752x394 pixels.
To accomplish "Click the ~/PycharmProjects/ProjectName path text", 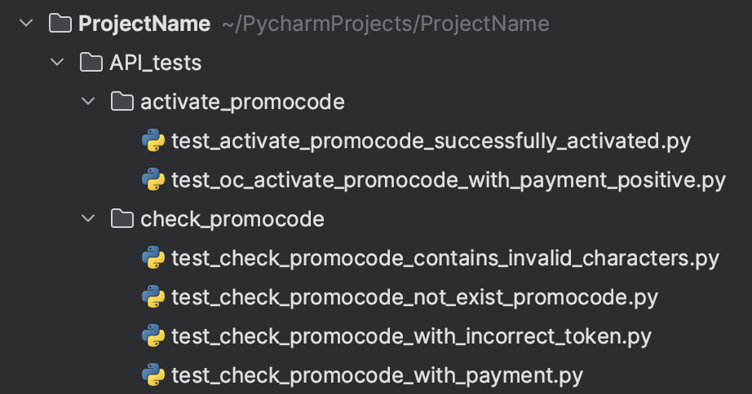I will pos(386,24).
